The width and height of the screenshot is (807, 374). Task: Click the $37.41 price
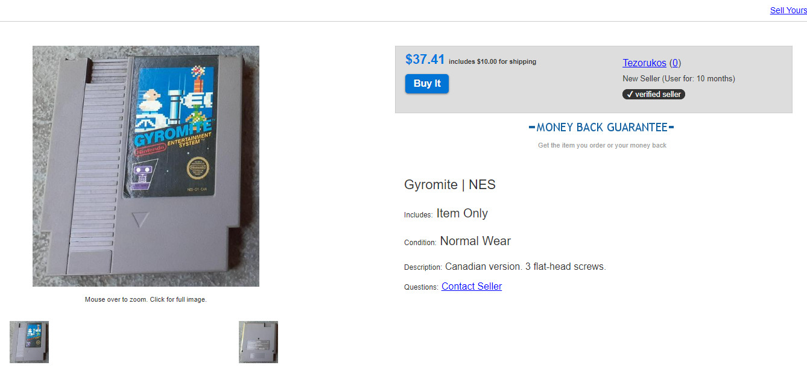tap(425, 60)
